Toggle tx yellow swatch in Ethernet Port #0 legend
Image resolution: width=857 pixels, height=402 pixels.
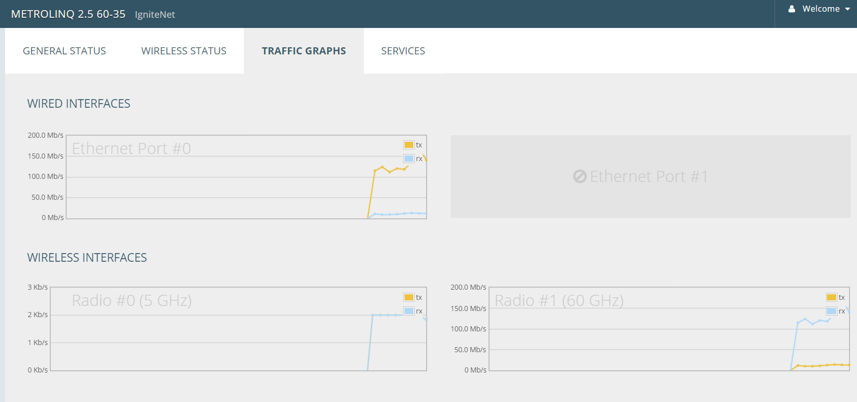[409, 145]
